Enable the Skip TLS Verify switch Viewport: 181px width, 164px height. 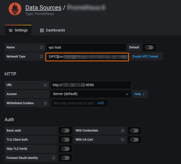65,149
